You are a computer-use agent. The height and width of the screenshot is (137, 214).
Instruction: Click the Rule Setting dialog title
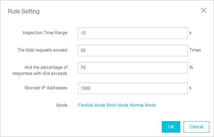pos(24,12)
